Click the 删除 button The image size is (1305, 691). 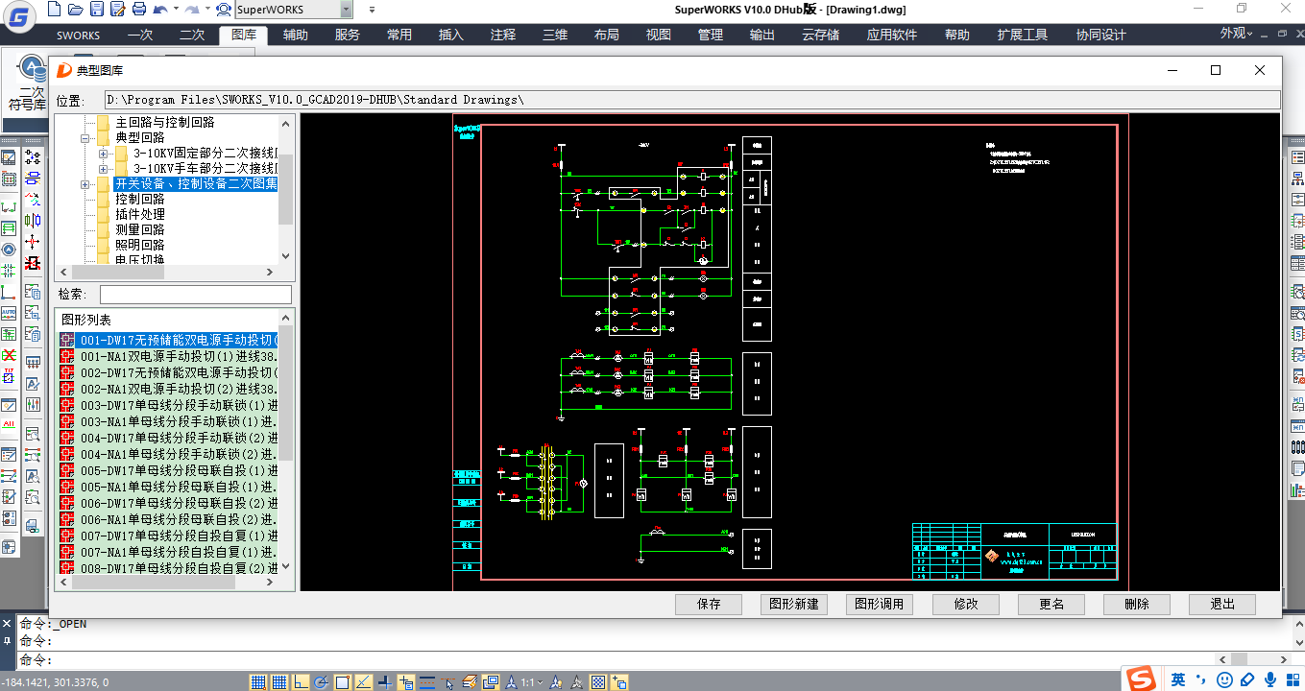pyautogui.click(x=1137, y=605)
